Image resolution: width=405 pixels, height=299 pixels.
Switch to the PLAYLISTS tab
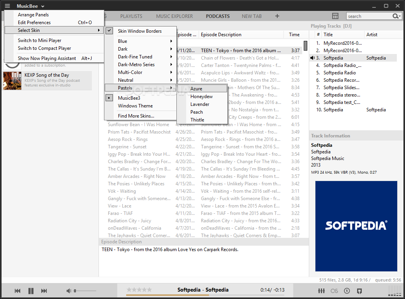pos(131,16)
